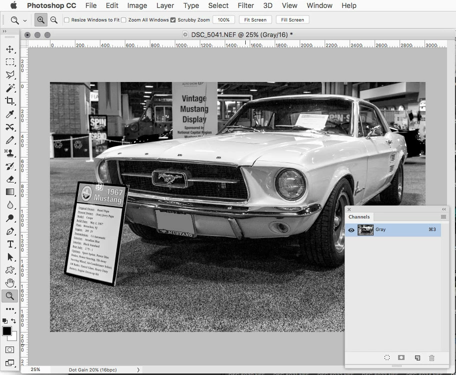Open the File menu
The height and width of the screenshot is (375, 456).
tap(91, 5)
